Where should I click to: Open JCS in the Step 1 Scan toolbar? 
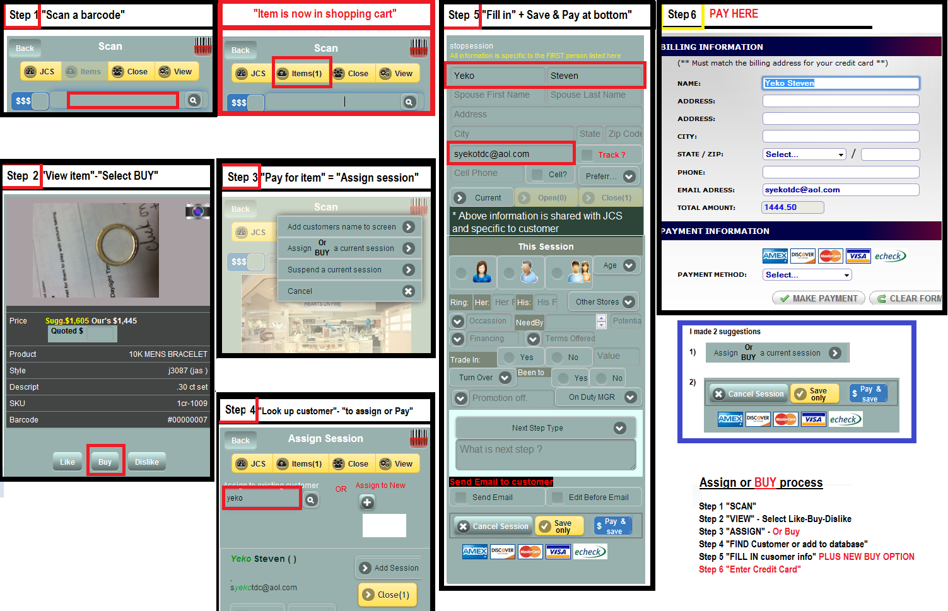40,72
